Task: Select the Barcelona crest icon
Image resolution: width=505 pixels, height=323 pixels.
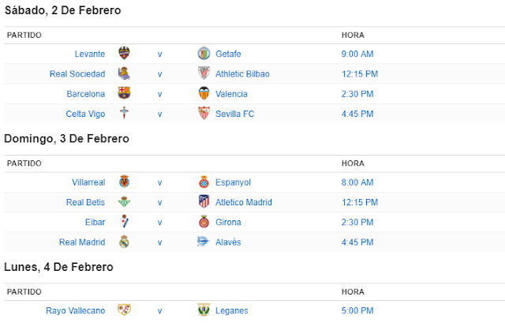Action: [x=124, y=93]
